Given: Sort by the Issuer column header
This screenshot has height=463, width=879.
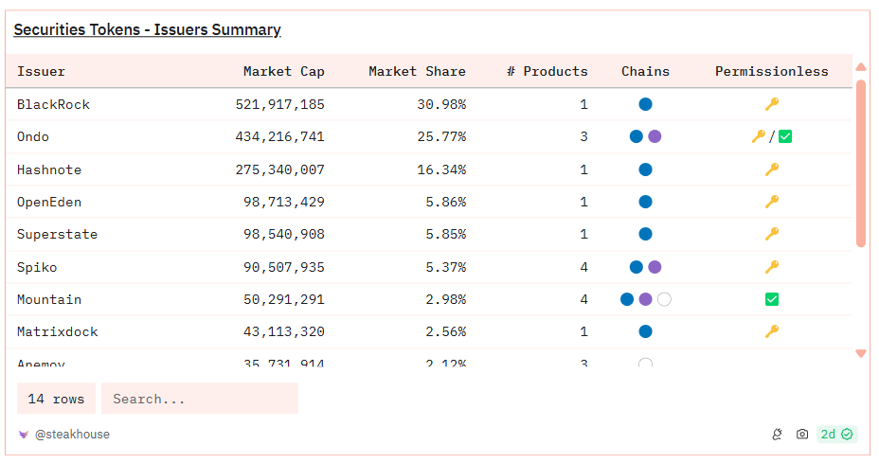Looking at the screenshot, I should click(x=41, y=71).
